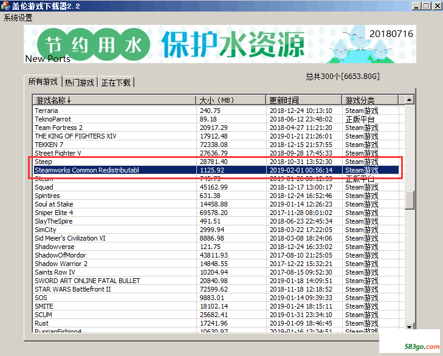Select the Steep row
443x356 pixels.
[x=216, y=162]
